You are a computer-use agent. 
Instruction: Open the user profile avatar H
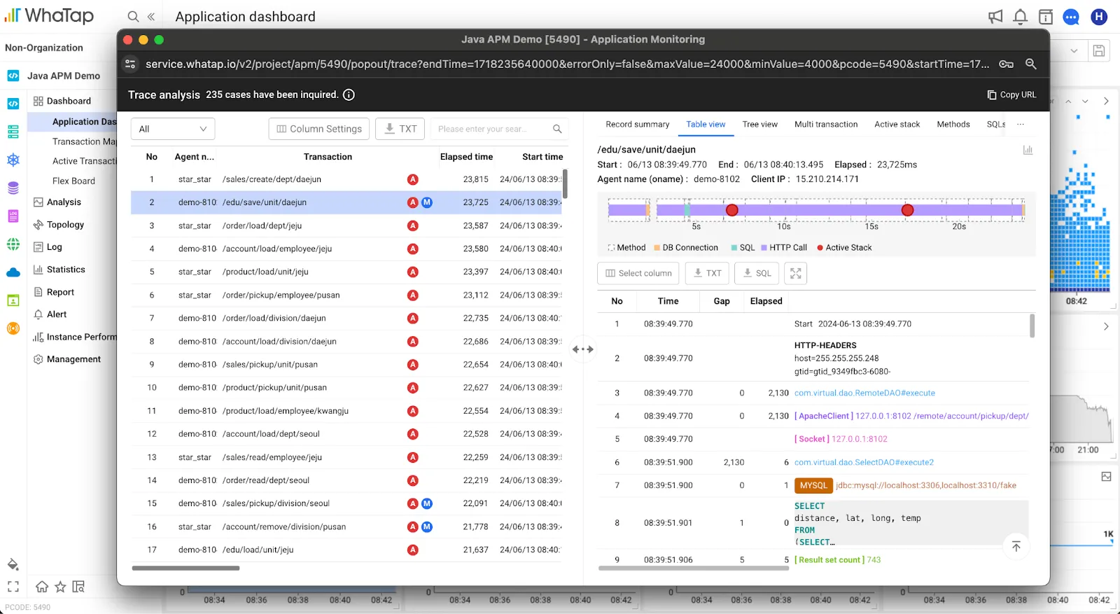tap(1099, 17)
